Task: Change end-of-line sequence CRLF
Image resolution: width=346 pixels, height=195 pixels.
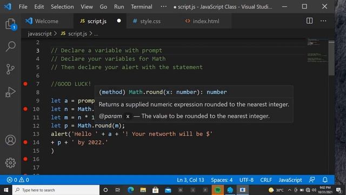Action: pyautogui.click(x=265, y=180)
